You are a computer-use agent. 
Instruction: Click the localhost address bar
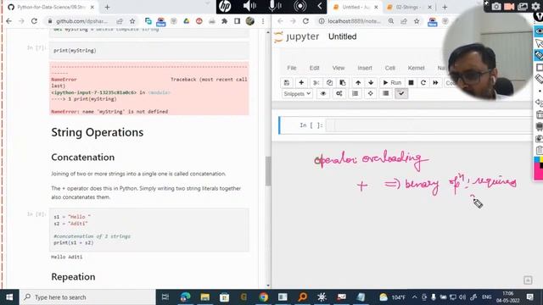tap(353, 21)
